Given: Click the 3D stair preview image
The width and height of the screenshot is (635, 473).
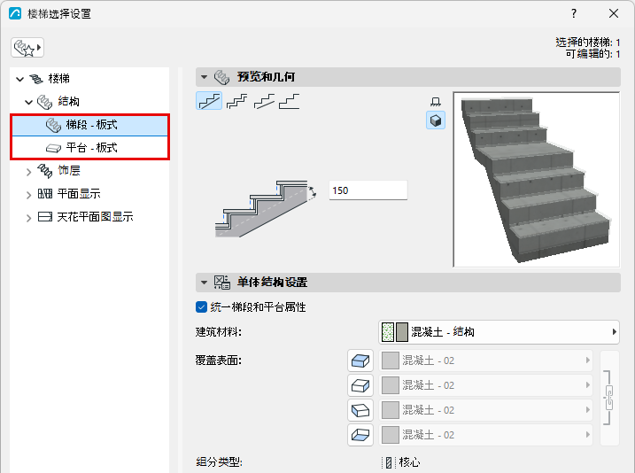Looking at the screenshot, I should (537, 180).
